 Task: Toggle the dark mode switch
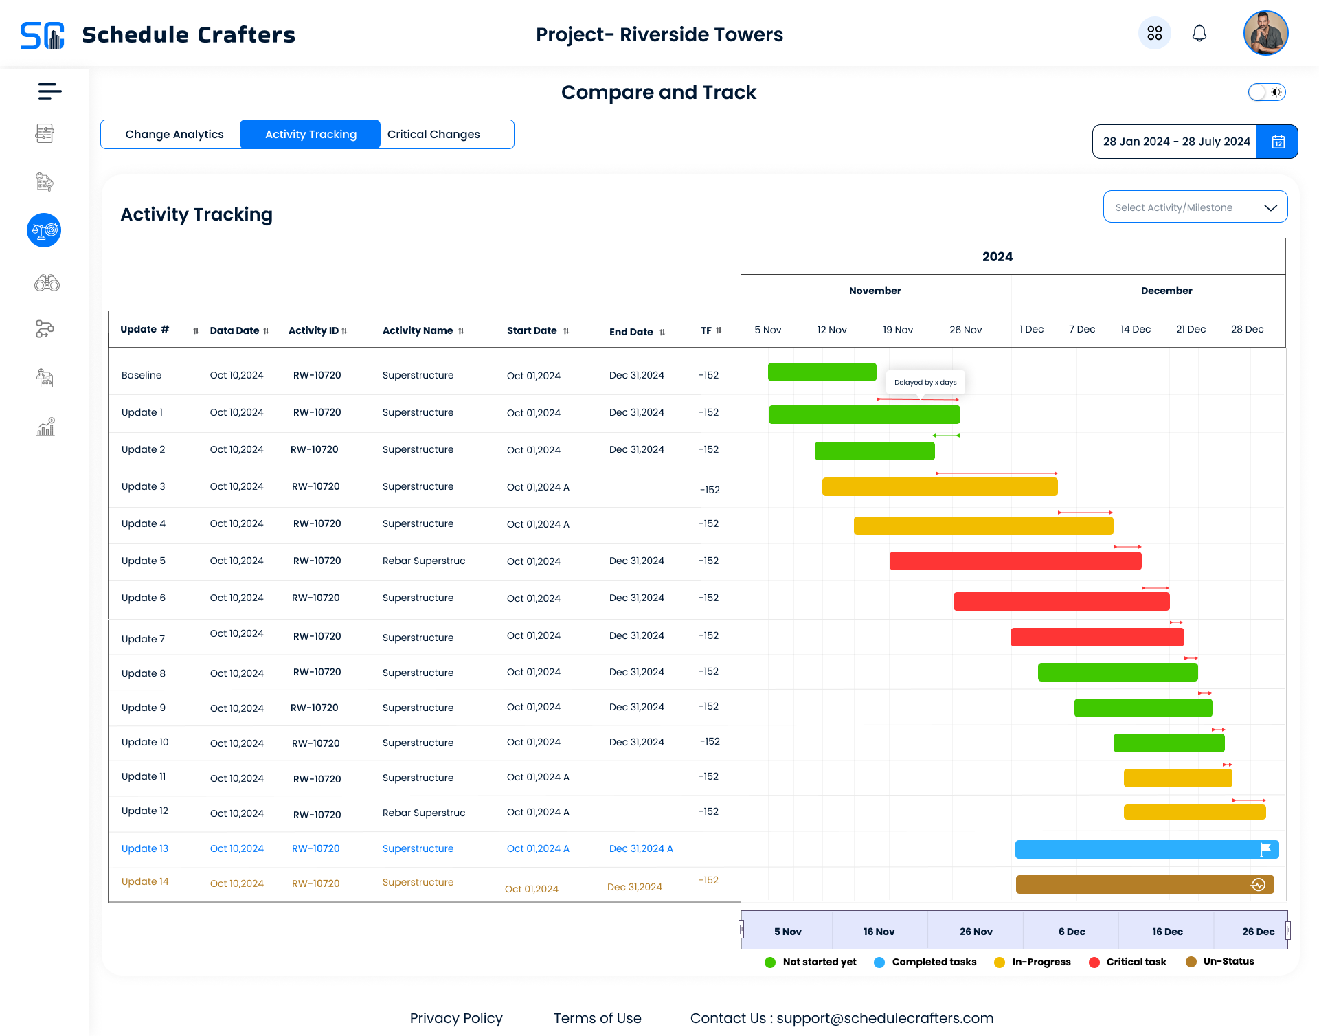click(1266, 92)
